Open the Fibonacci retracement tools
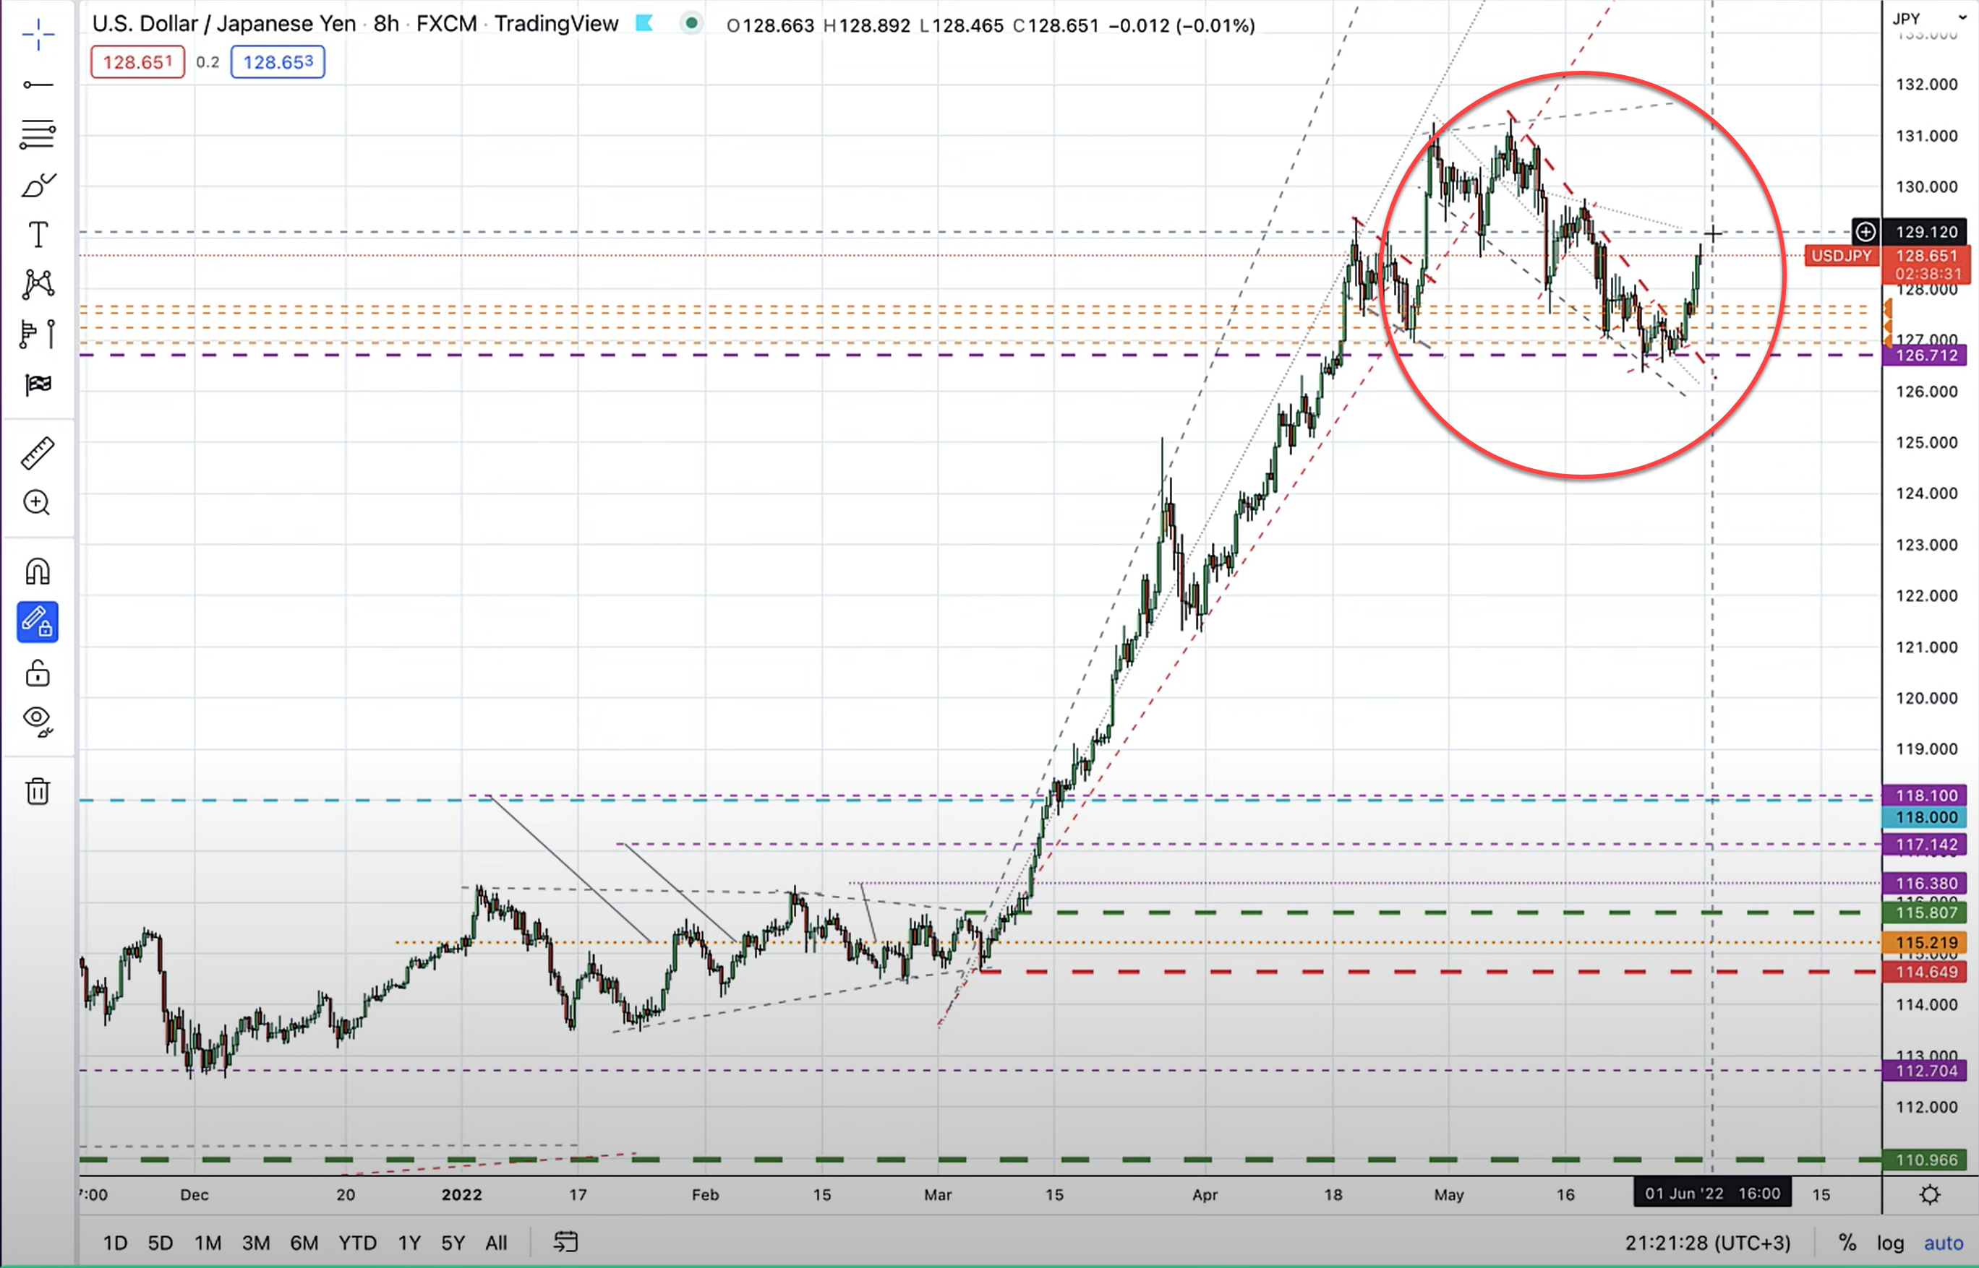Screen dimensions: 1979x1268 click(x=38, y=134)
